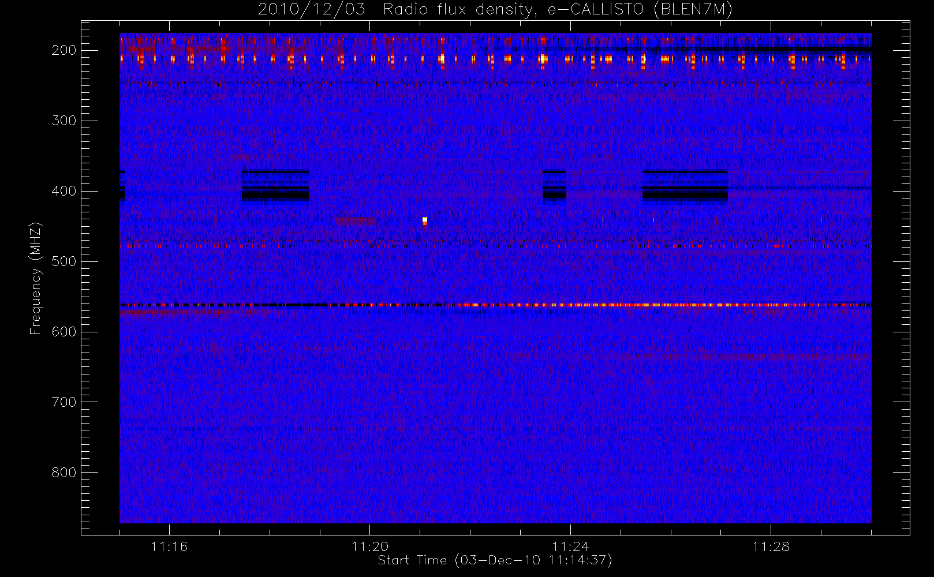Click the bright horizontal interference line near 560 MHz

pyautogui.click(x=495, y=305)
